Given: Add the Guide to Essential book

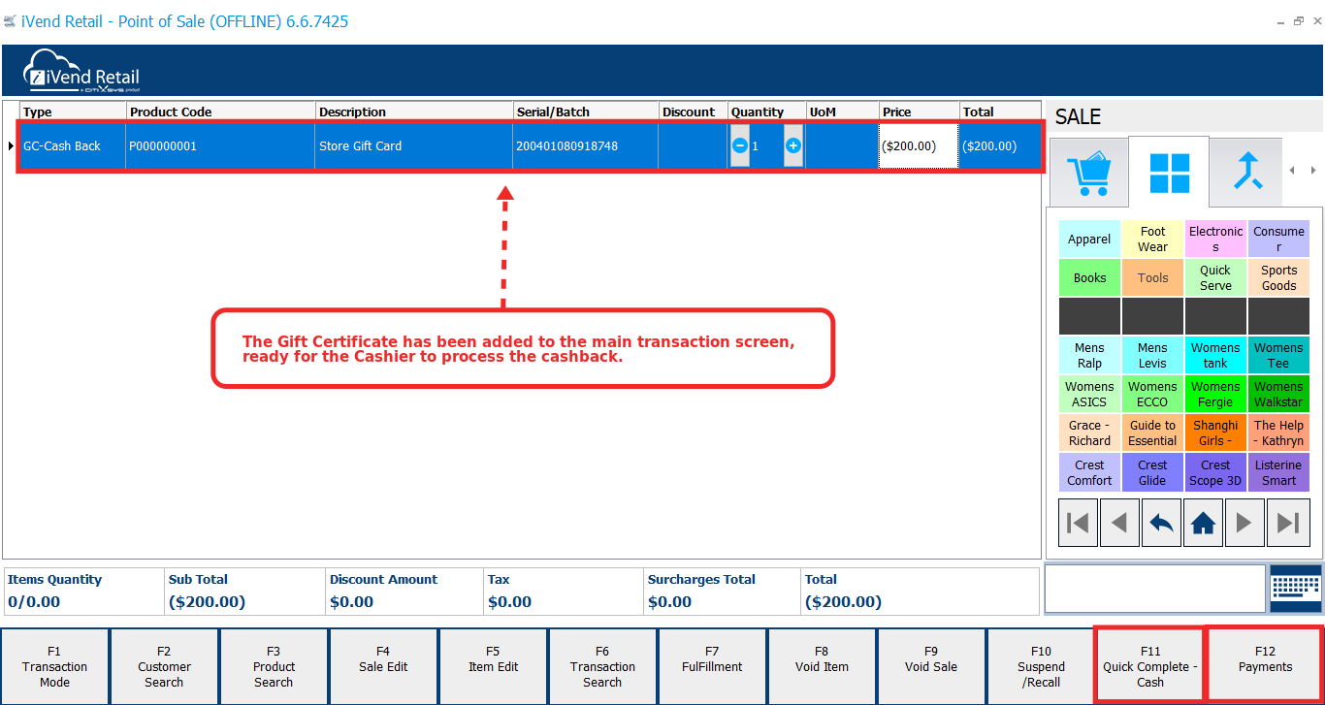Looking at the screenshot, I should (1152, 433).
